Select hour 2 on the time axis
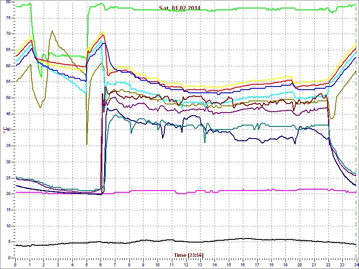The image size is (359, 269). coord(44,265)
